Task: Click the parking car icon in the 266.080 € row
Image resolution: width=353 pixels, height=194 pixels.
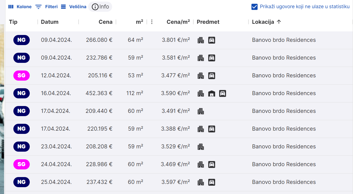Action: (212, 40)
